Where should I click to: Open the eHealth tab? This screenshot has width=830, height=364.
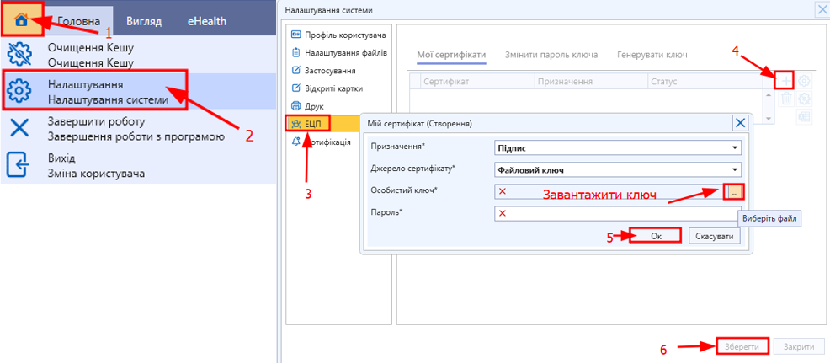207,21
